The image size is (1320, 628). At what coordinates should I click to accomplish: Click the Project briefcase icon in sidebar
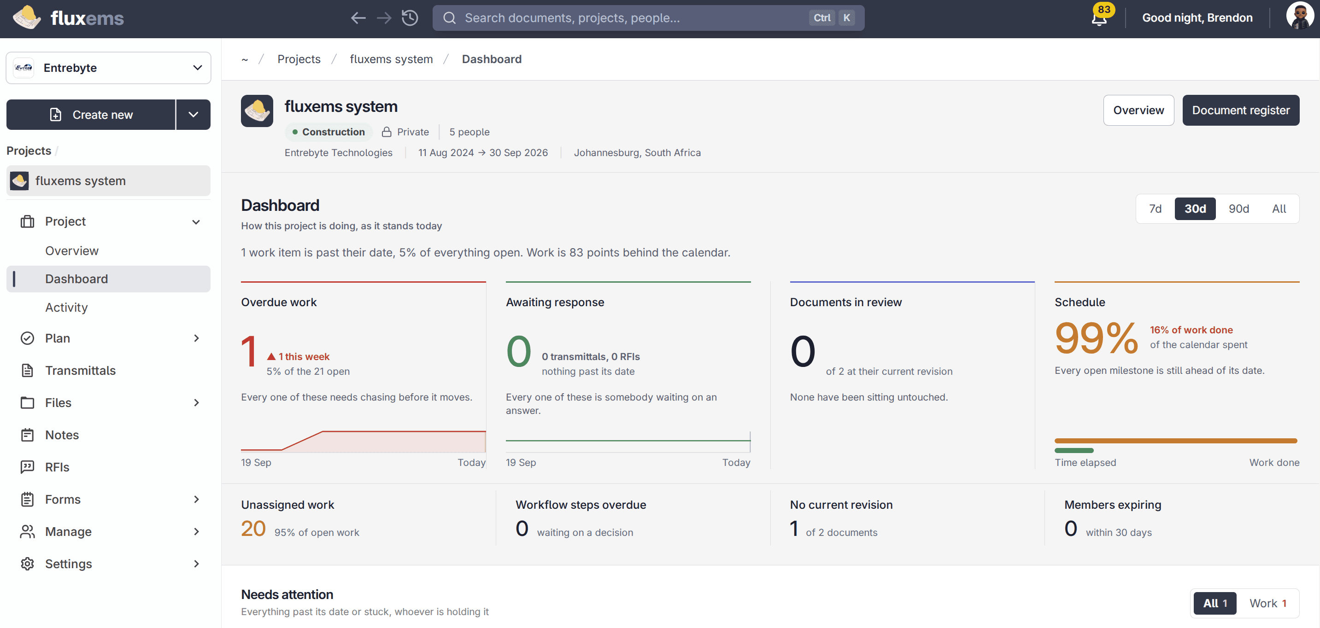tap(27, 221)
